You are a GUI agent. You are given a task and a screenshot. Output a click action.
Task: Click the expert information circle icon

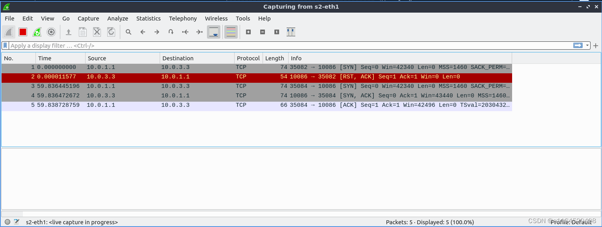tap(7, 222)
